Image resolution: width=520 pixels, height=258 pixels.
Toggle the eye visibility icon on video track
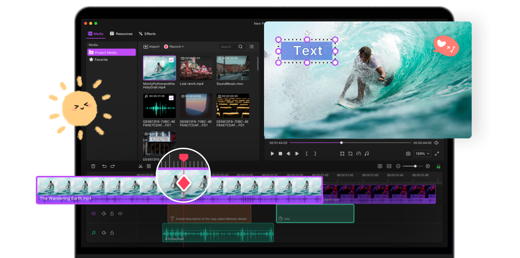(120, 213)
